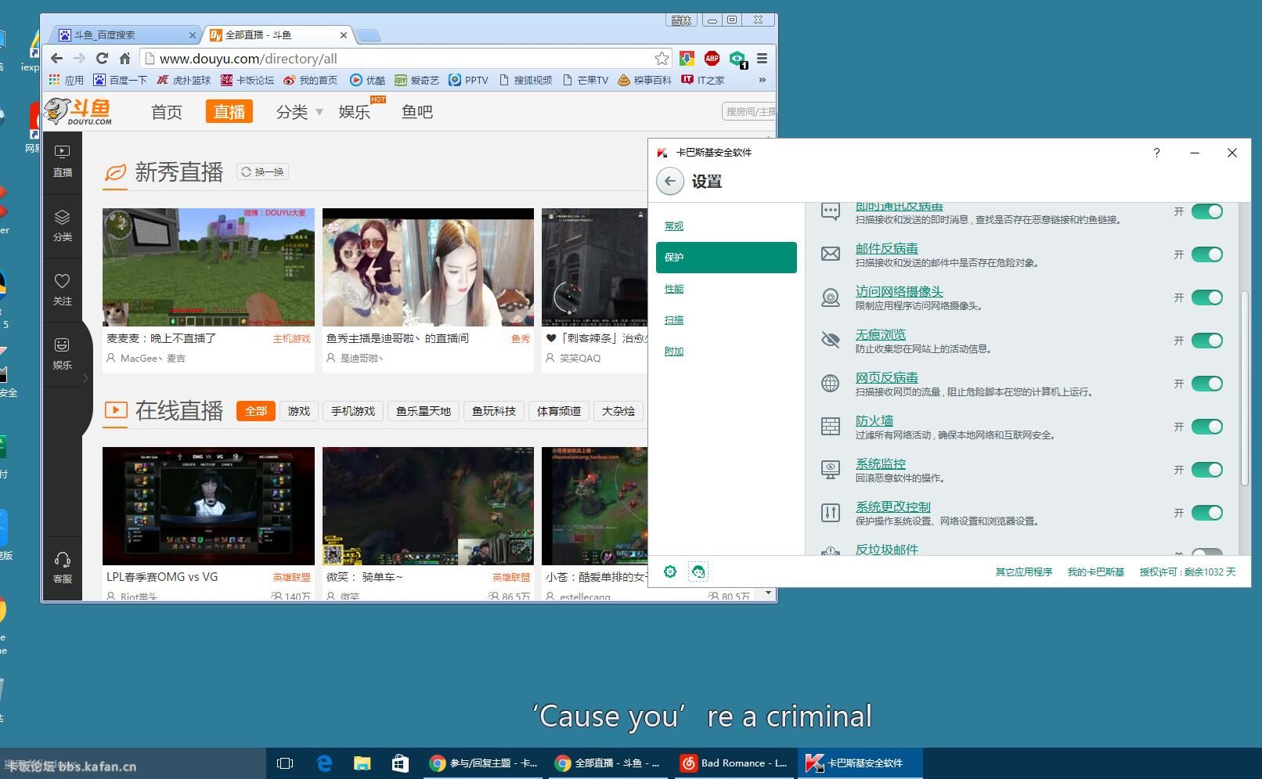Click the private browsing crossed-eye icon
Image resolution: width=1262 pixels, height=779 pixels.
point(831,340)
